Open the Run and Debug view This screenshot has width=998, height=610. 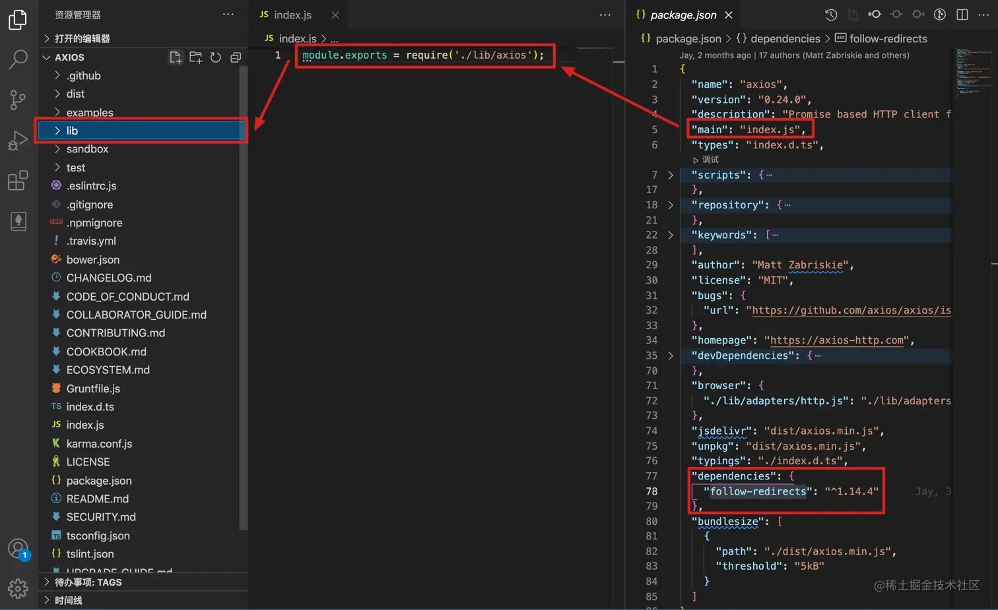18,140
